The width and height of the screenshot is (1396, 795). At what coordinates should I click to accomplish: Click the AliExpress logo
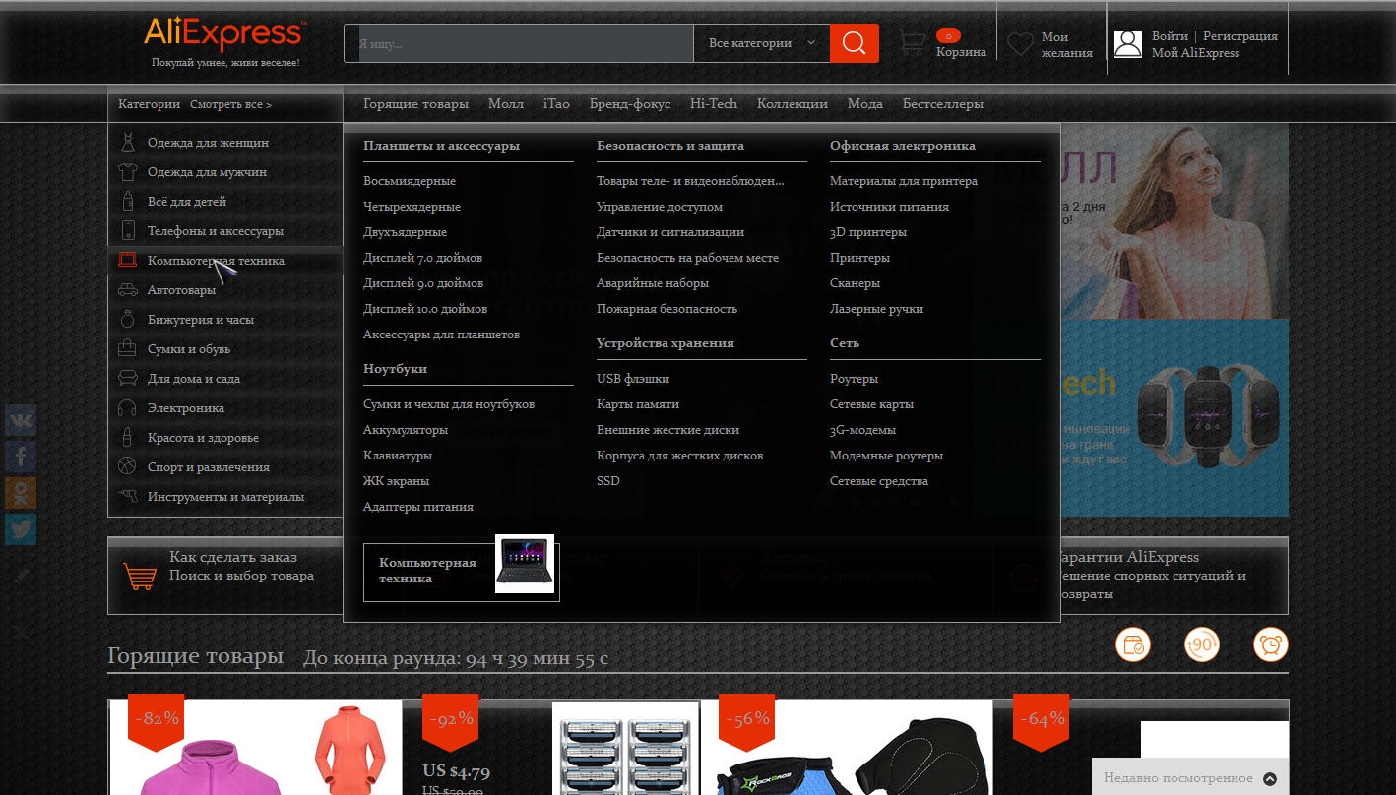pyautogui.click(x=224, y=33)
